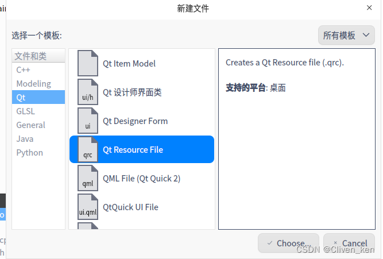This screenshot has height=259, width=383.
Task: Select the QML File (Qt Quick 2) template
Action: [142, 179]
